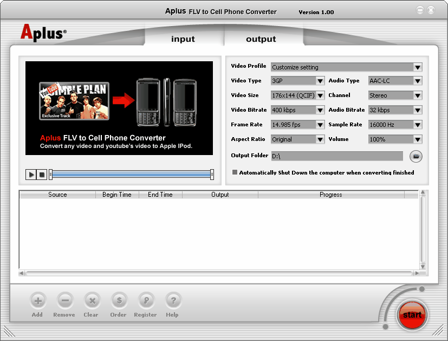The image size is (448, 341).
Task: Switch to the input tab
Action: pyautogui.click(x=183, y=39)
